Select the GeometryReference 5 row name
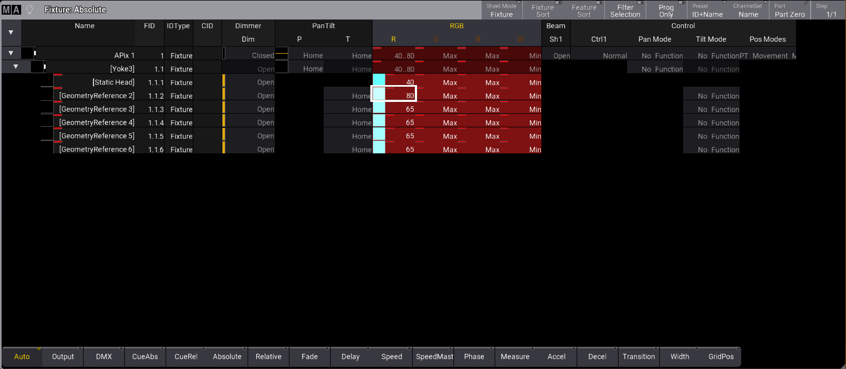This screenshot has width=846, height=369. click(x=97, y=136)
